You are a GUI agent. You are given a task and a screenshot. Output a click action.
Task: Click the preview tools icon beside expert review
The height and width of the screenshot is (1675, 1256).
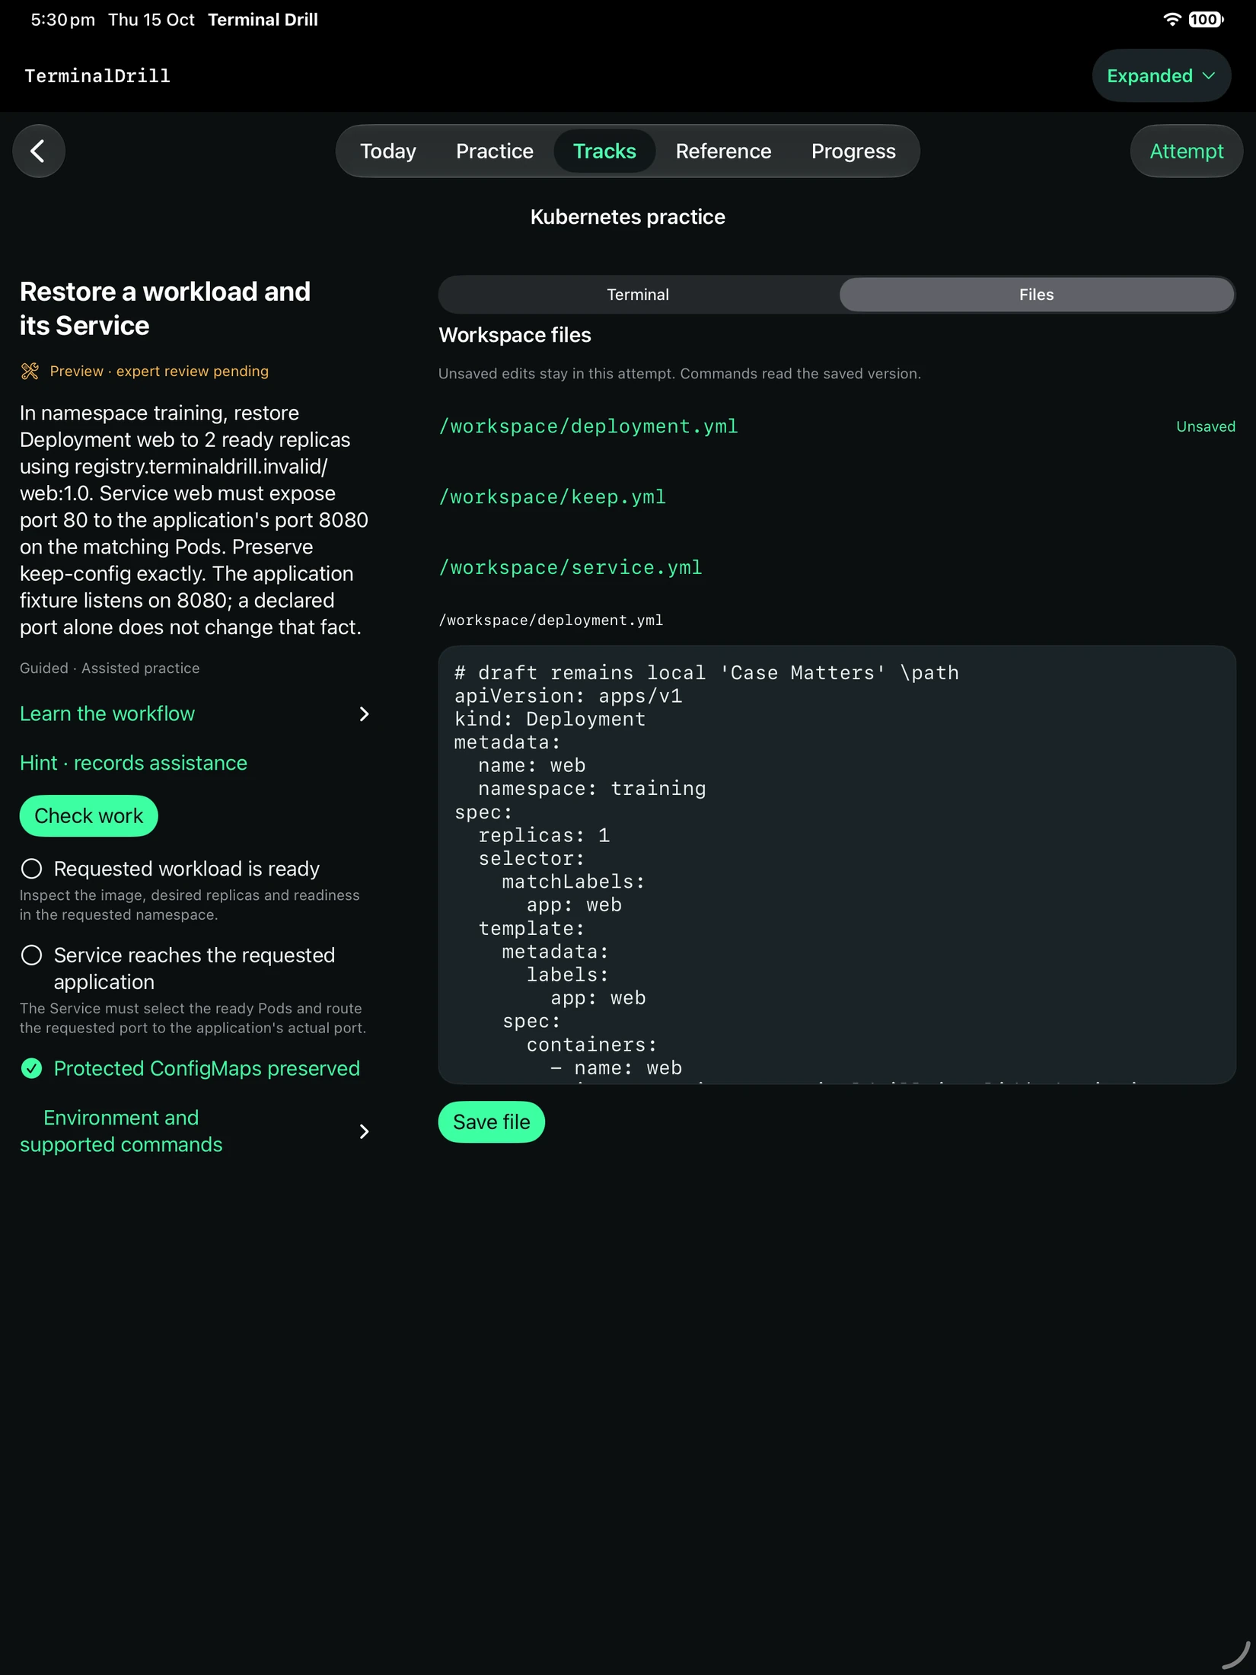30,372
